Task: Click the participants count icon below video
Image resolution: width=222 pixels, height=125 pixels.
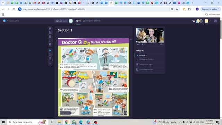Action: 138,44
